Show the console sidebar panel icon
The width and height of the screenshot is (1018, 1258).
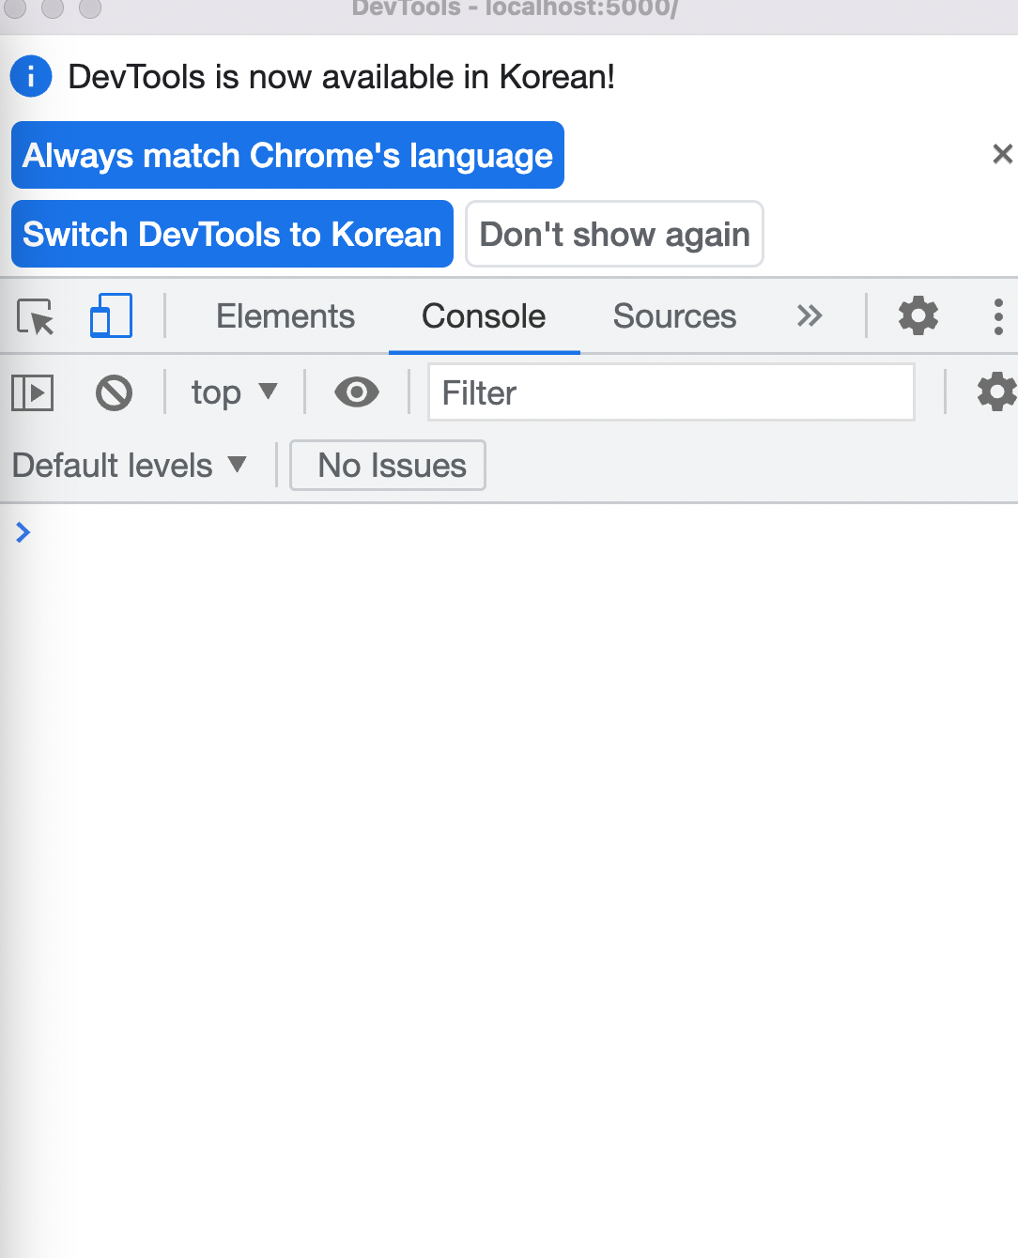pyautogui.click(x=33, y=392)
